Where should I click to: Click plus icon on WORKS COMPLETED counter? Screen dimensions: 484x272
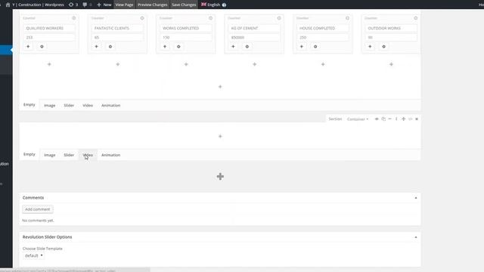pyautogui.click(x=165, y=47)
